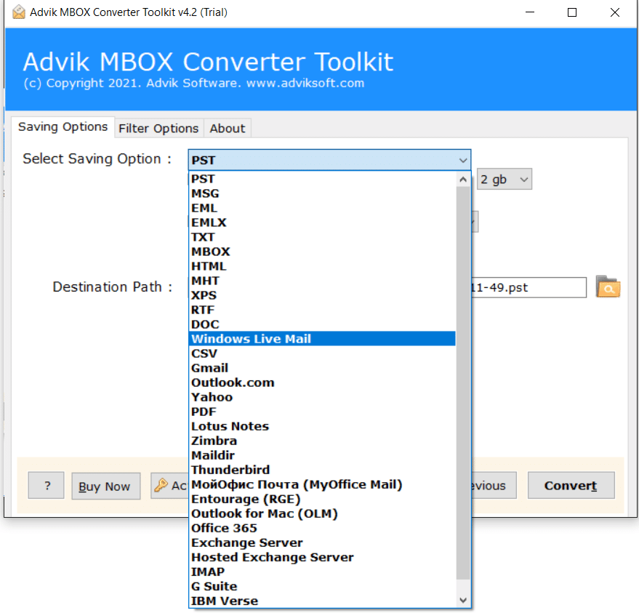Pick the MyOffice Mail option
Screen dimensions: 639x613
point(322,484)
